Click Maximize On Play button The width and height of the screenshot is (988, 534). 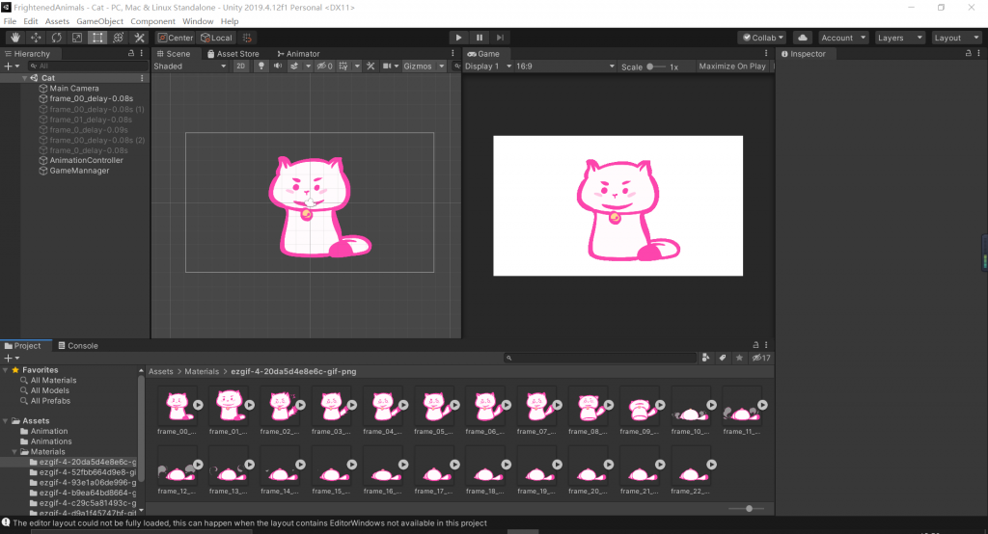(x=732, y=67)
